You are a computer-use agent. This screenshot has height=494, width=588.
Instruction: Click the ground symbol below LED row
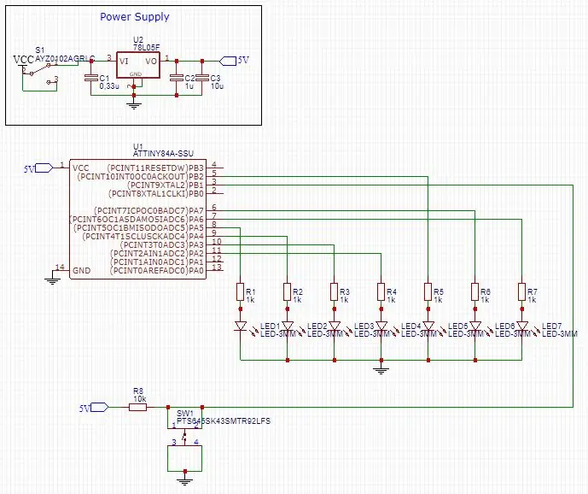[381, 370]
